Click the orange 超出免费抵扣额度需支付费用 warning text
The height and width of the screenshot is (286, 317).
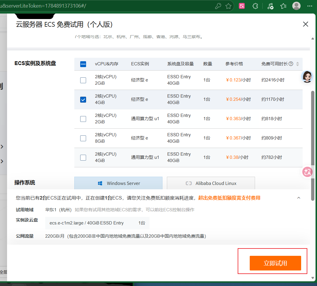click(x=229, y=198)
